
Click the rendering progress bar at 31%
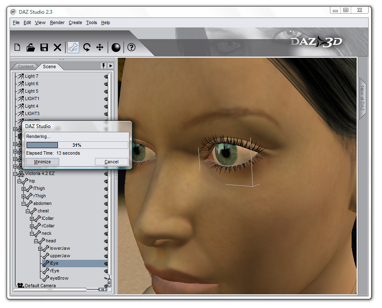pyautogui.click(x=77, y=145)
